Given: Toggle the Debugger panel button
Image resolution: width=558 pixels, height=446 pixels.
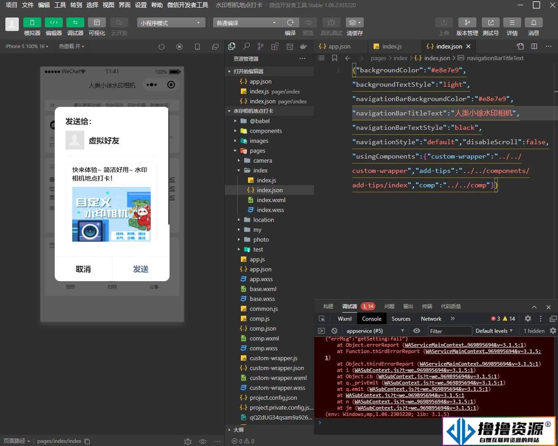Looking at the screenshot, I should point(75,22).
